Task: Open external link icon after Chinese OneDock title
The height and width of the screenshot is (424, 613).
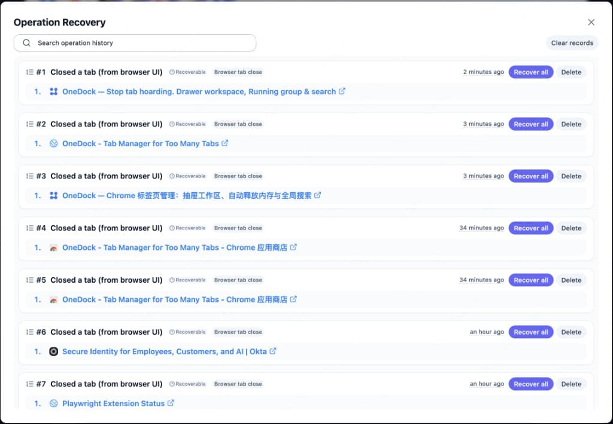Action: coord(317,195)
